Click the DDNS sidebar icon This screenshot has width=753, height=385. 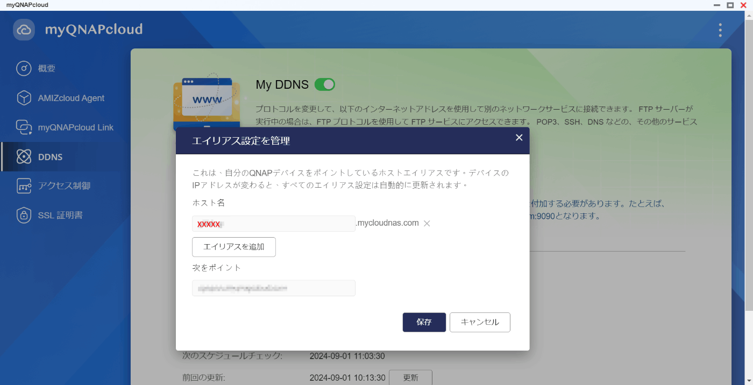click(x=24, y=157)
